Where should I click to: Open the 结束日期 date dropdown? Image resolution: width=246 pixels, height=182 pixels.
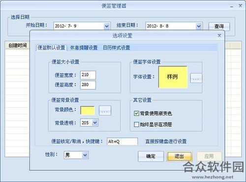click(x=199, y=26)
